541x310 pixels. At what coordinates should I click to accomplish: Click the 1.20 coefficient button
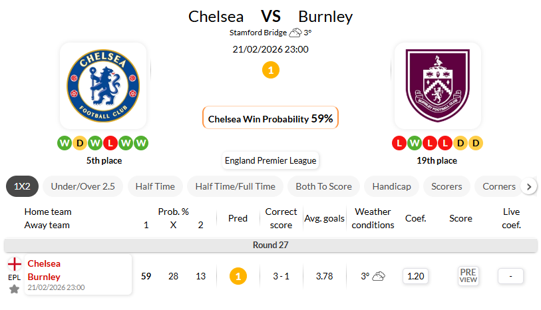[415, 276]
